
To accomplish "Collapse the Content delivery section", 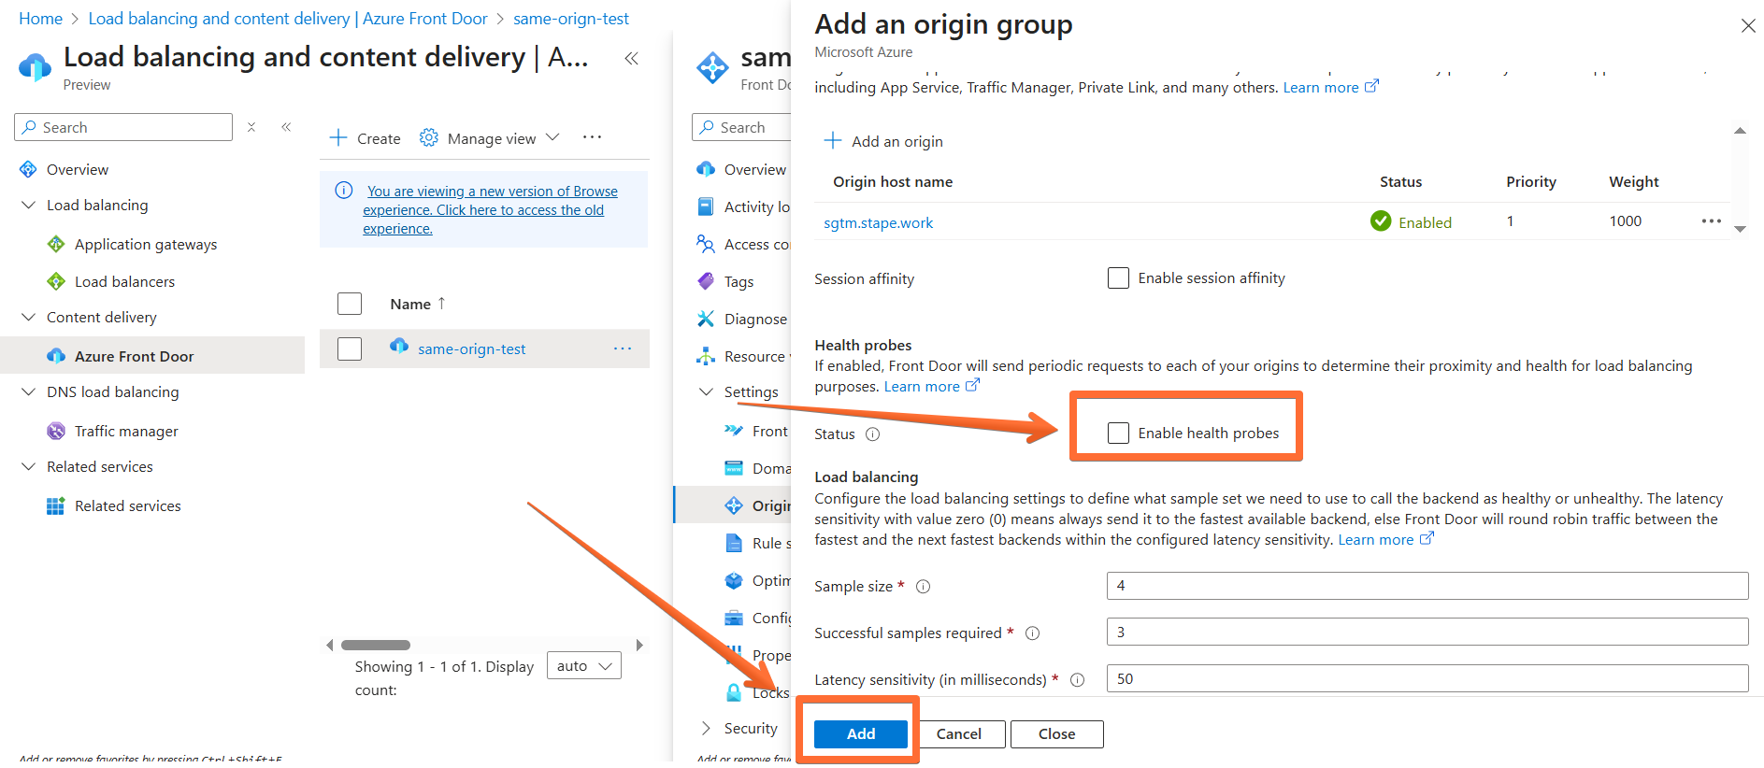I will 28,317.
